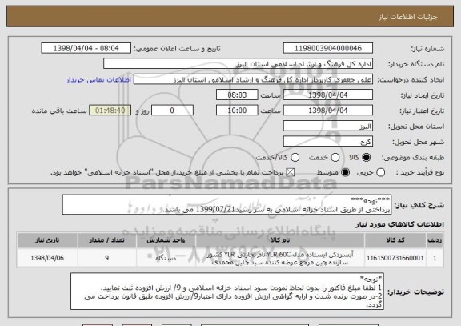Select the کالا radio button
461x326 pixels.
pyautogui.click(x=366, y=158)
